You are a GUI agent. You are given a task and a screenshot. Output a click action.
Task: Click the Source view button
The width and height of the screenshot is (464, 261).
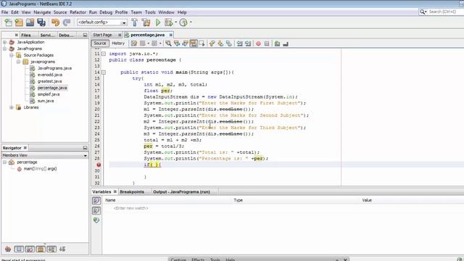click(x=100, y=43)
